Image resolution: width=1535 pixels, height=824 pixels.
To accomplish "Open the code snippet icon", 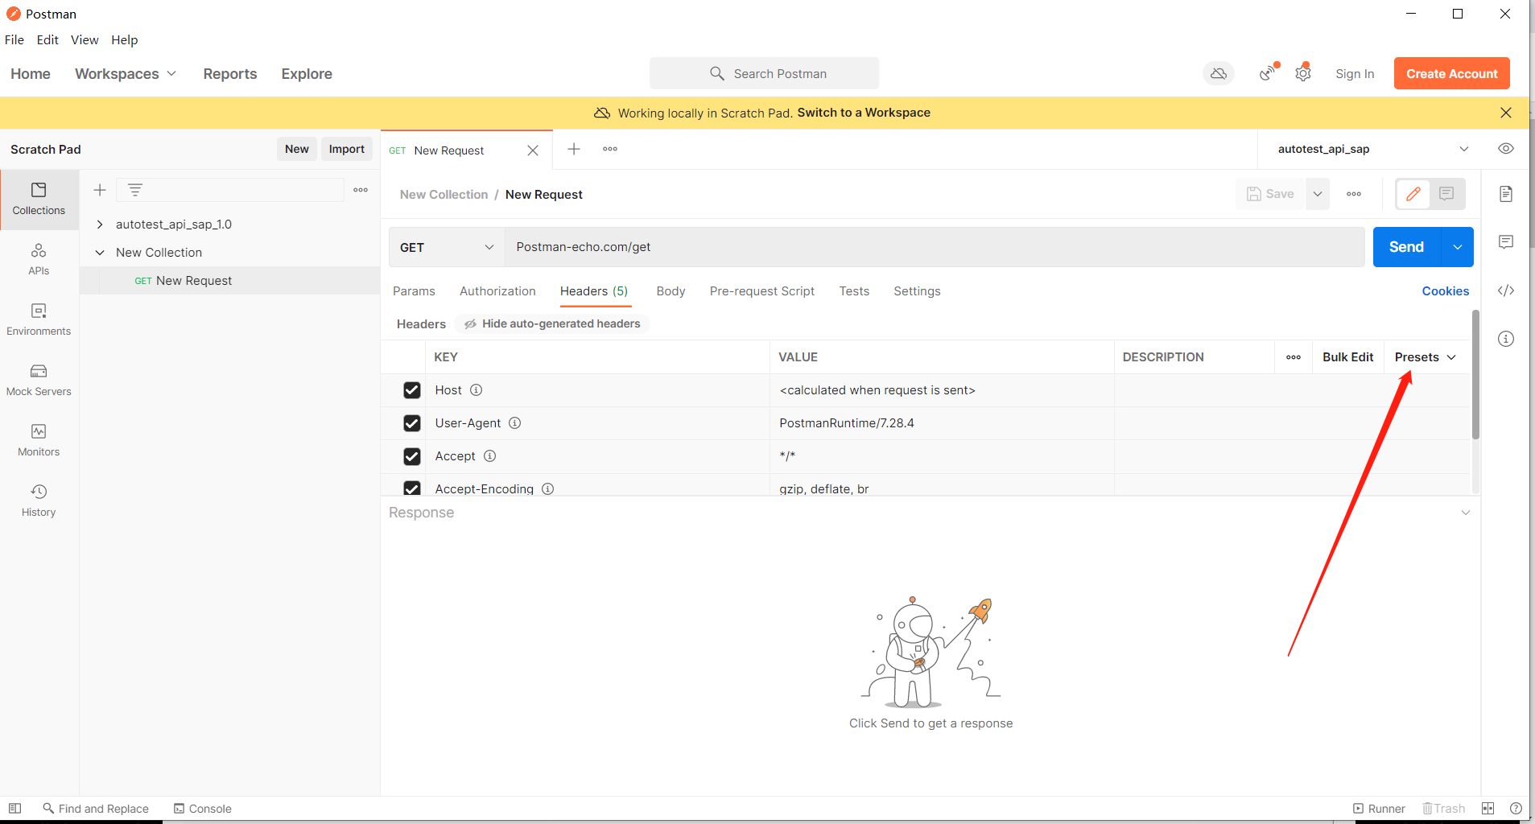I will [x=1506, y=290].
